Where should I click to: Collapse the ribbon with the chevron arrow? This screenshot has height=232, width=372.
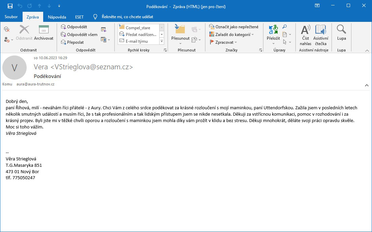point(367,50)
